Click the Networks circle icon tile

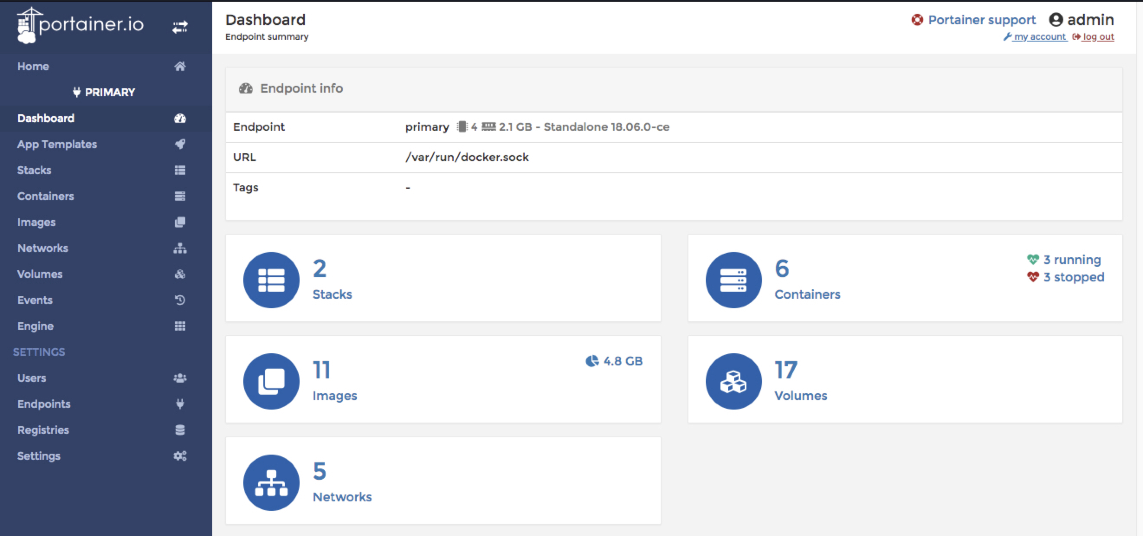pyautogui.click(x=271, y=482)
